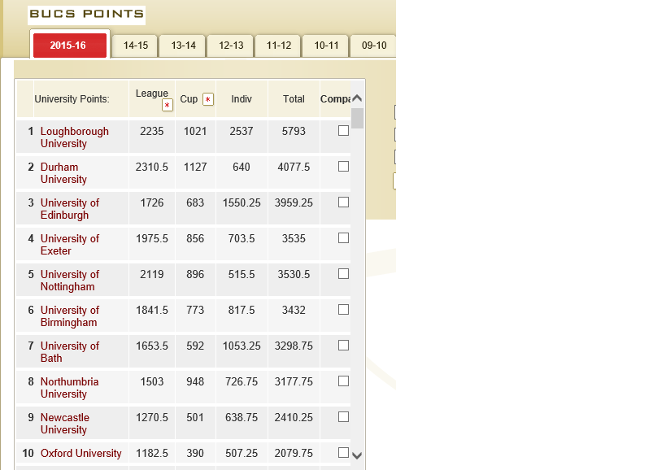Click the BUCS POINTS heading

point(87,14)
